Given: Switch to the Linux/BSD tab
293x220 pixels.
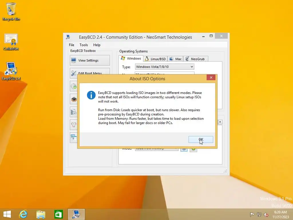Looking at the screenshot, I should (x=155, y=59).
